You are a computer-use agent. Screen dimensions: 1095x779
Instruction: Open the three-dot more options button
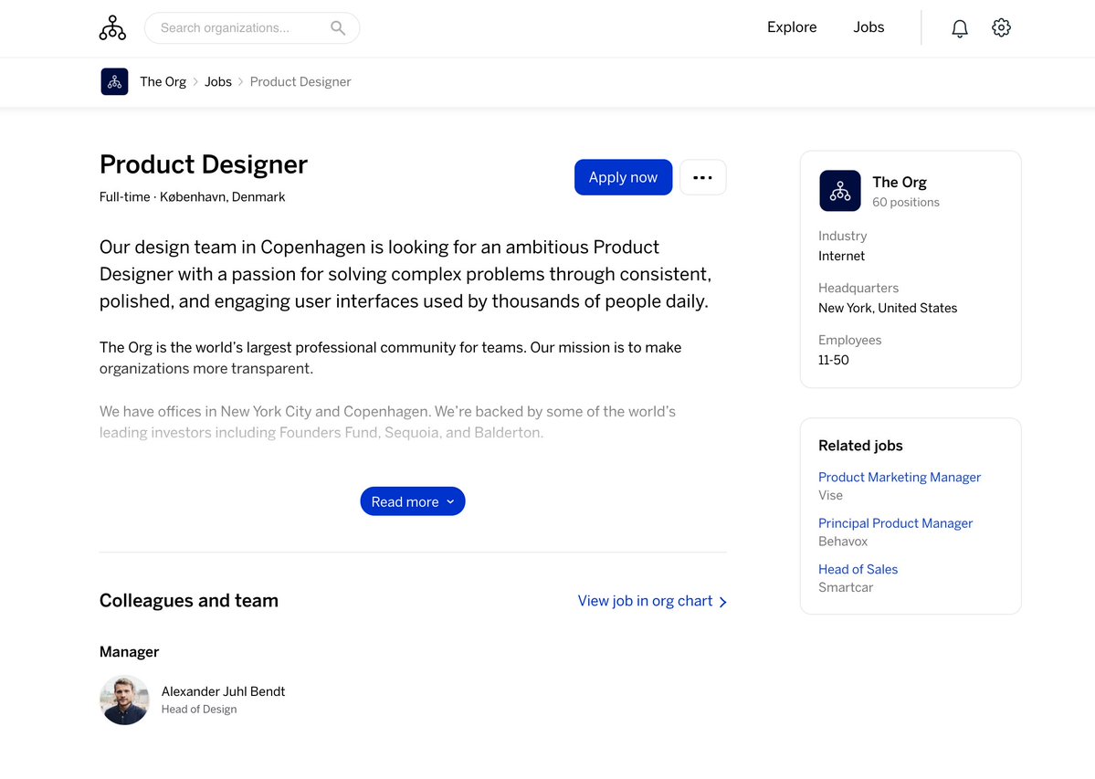click(x=702, y=177)
